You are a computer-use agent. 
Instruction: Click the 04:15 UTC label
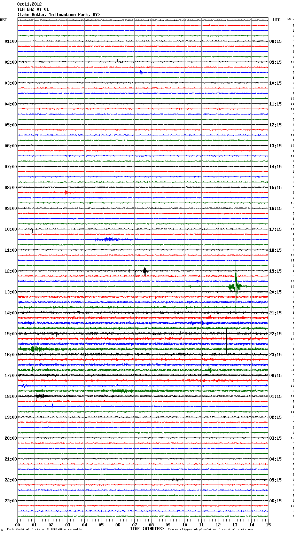tap(275, 459)
